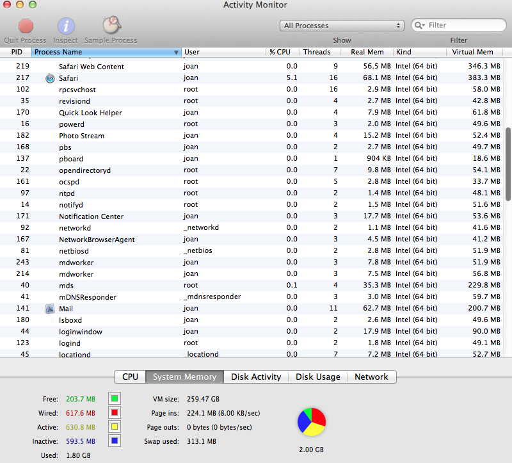The height and width of the screenshot is (463, 512).
Task: Sort by the Threads column header
Action: [x=319, y=53]
